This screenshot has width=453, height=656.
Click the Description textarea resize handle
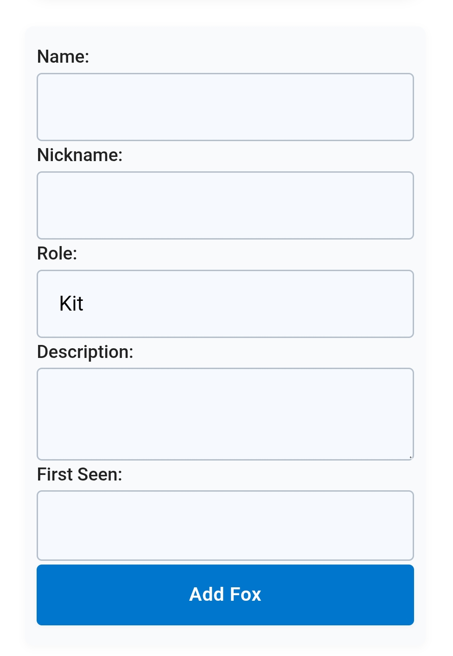point(410,457)
